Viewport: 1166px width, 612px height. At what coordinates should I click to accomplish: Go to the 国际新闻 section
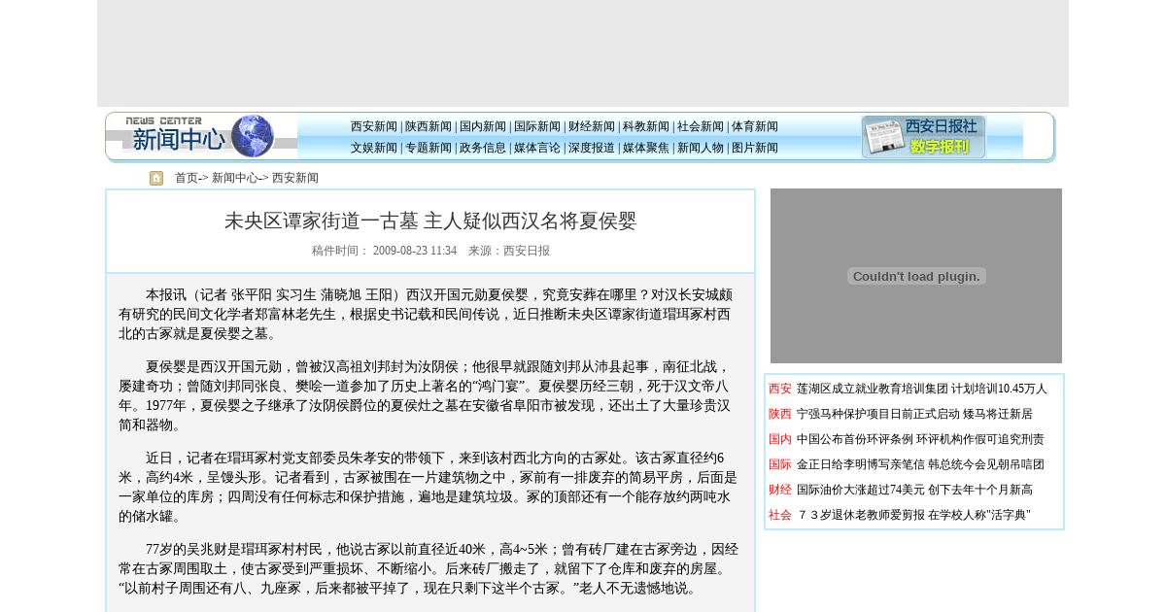tap(537, 126)
